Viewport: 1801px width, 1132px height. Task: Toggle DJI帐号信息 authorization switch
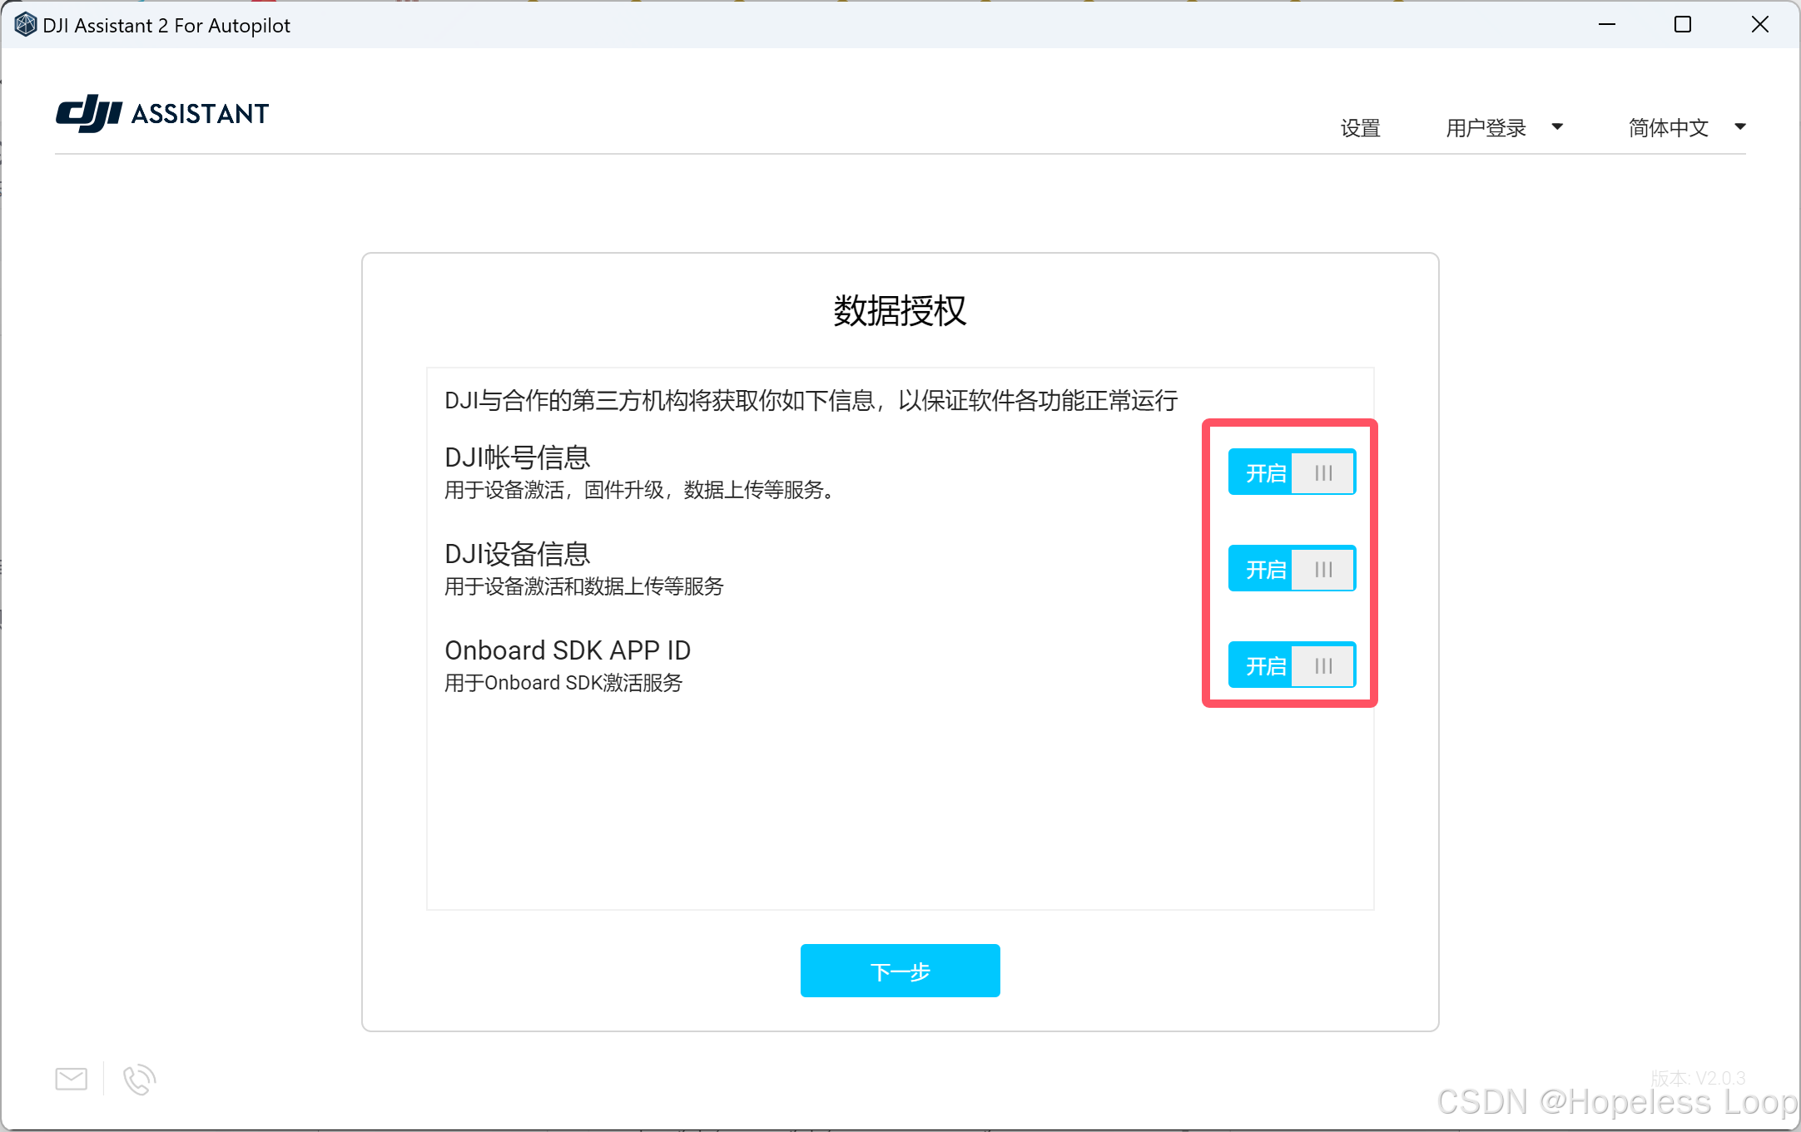pyautogui.click(x=1292, y=472)
